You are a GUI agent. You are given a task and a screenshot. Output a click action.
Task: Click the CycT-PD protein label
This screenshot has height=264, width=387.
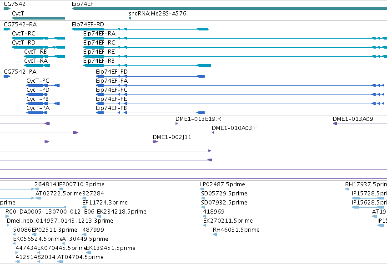click(x=38, y=90)
